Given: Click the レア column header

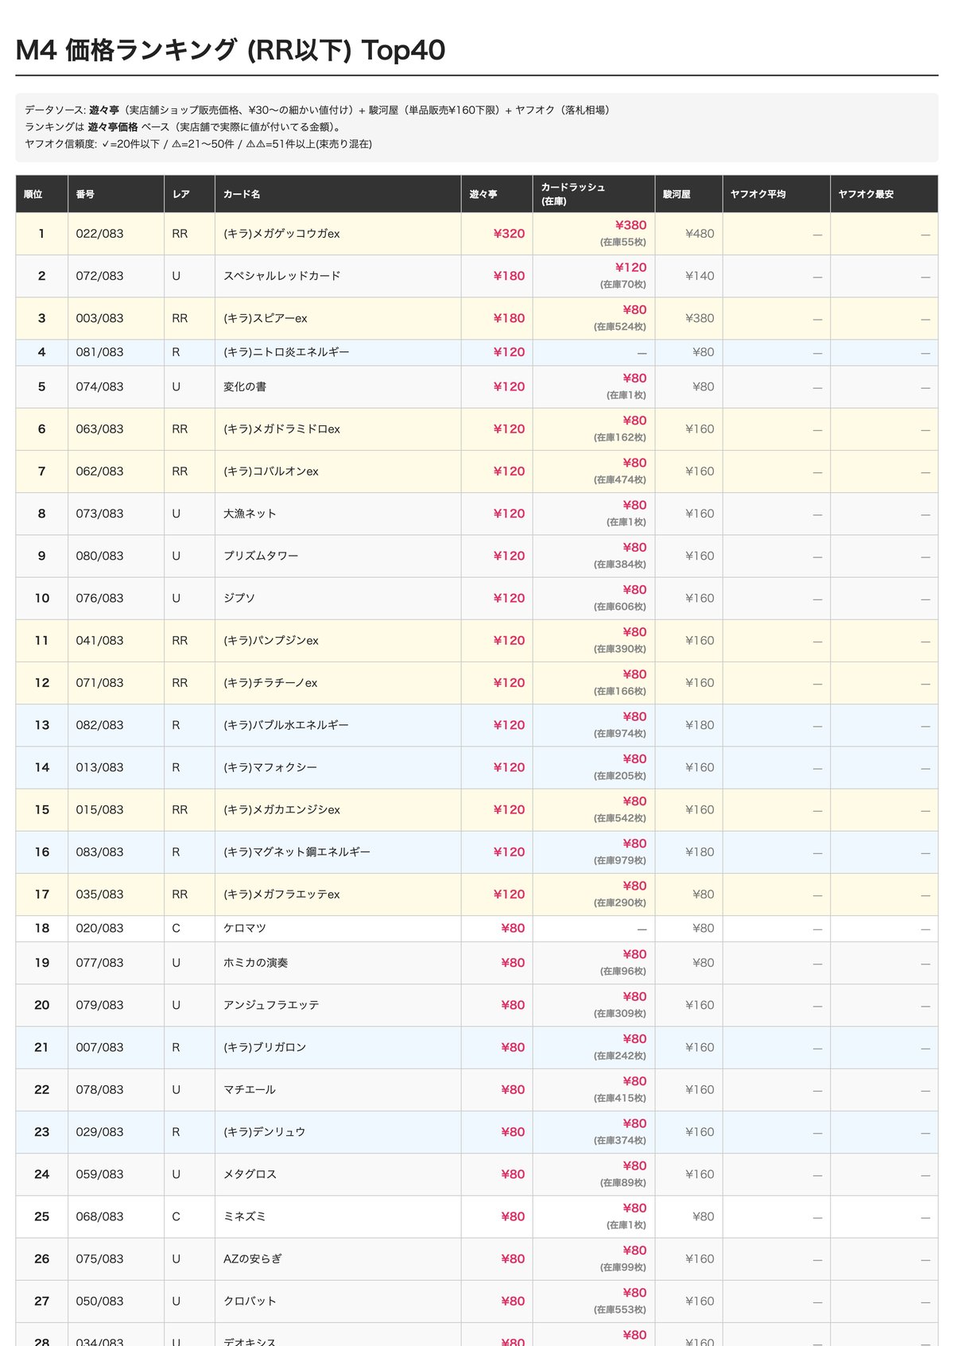Looking at the screenshot, I should coord(189,194).
